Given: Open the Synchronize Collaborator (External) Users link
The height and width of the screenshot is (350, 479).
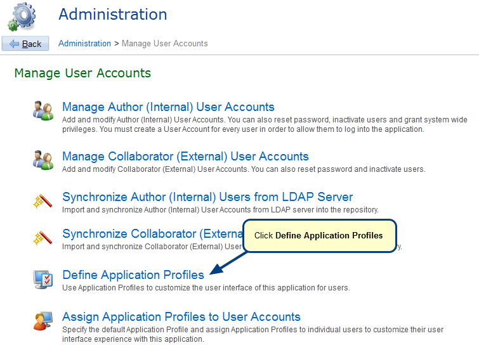Looking at the screenshot, I should [x=152, y=234].
